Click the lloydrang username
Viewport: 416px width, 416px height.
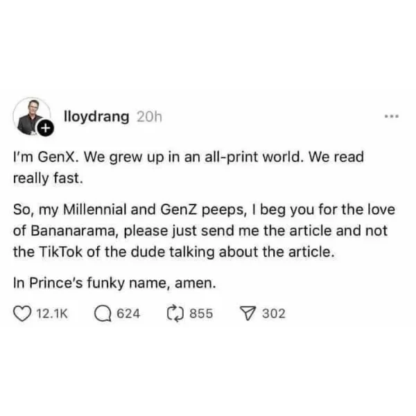coord(96,116)
